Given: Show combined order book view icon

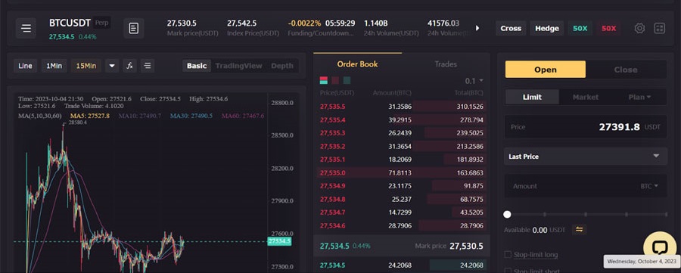Looking at the screenshot, I should (324, 80).
